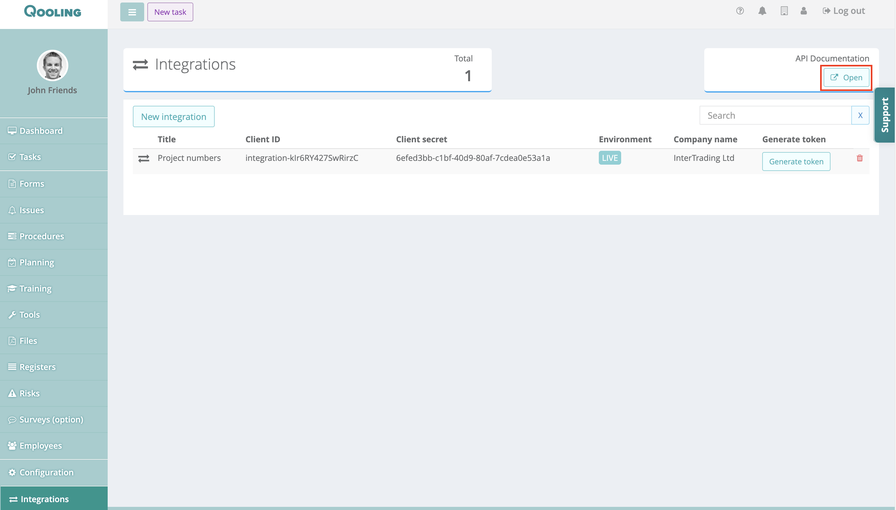
Task: Click John Friends' profile avatar
Action: tap(53, 65)
